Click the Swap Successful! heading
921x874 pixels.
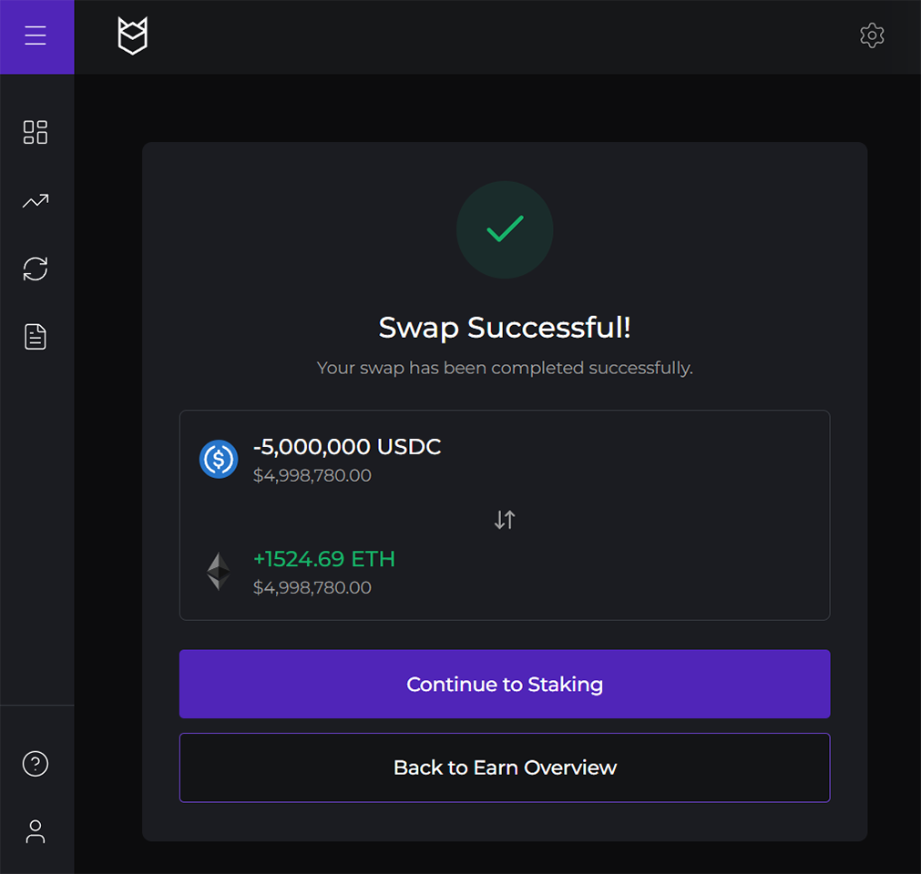505,328
